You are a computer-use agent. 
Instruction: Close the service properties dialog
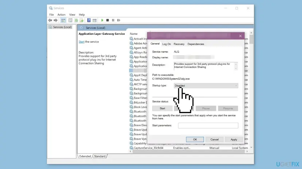tap(240, 36)
